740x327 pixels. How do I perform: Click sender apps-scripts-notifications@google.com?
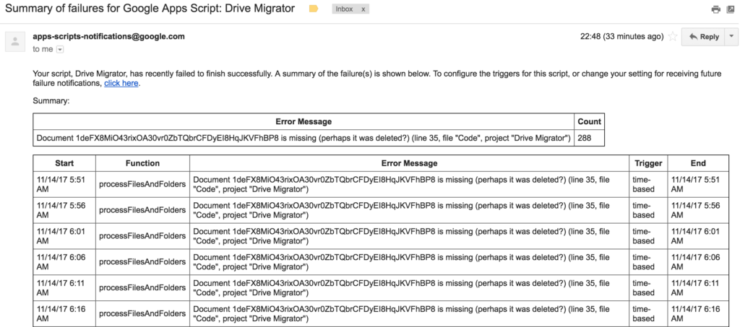pyautogui.click(x=108, y=36)
